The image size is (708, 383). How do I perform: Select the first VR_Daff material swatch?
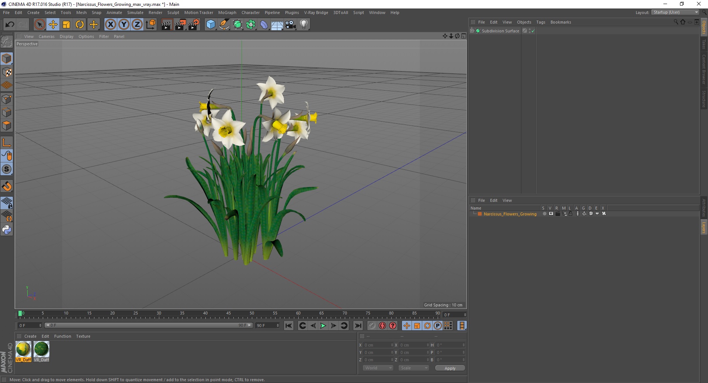click(x=23, y=349)
